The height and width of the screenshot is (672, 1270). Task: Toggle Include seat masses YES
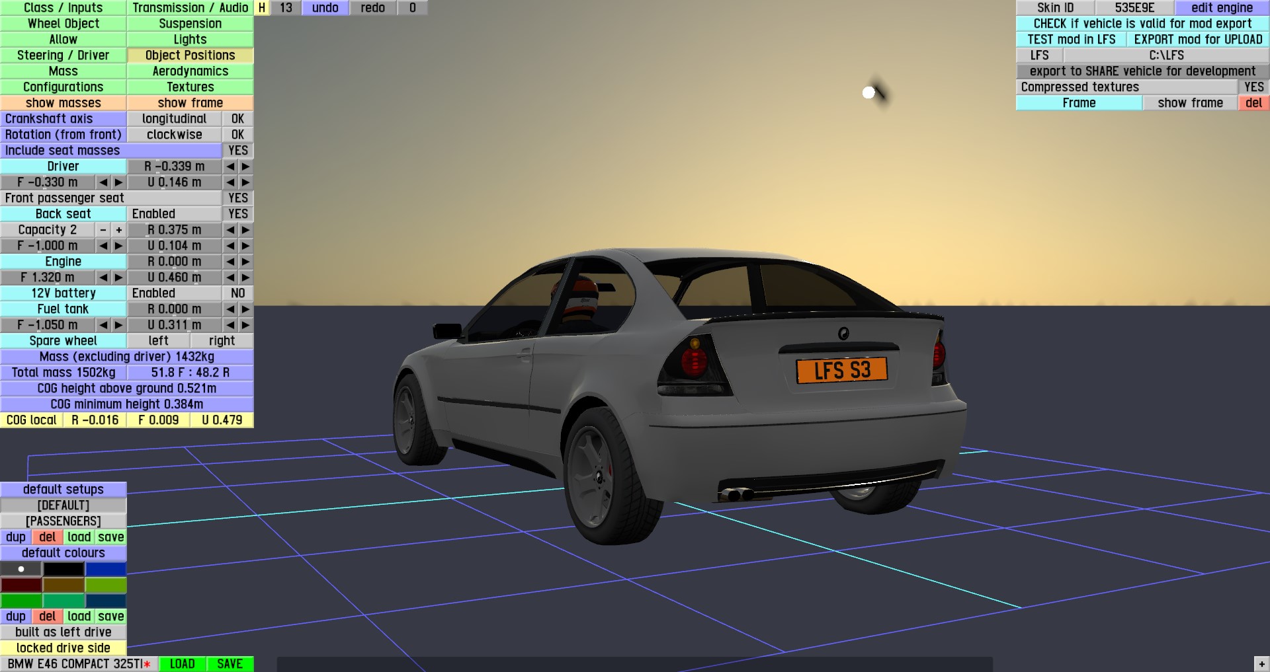pos(238,151)
